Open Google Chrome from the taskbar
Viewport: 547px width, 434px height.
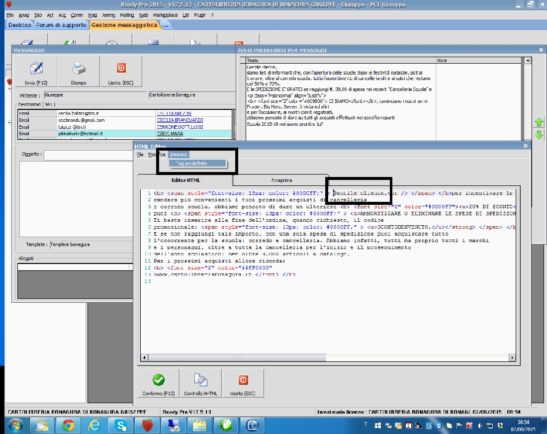click(69, 426)
